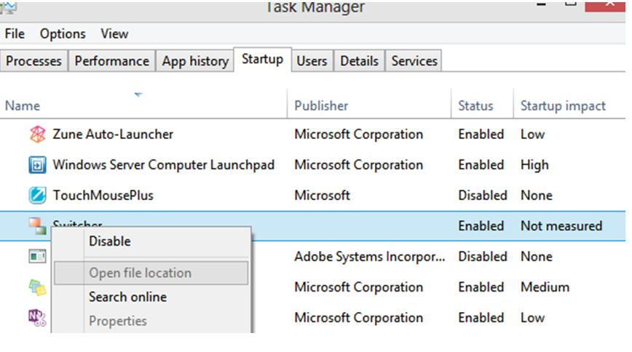Click the icon in the Medium impact row
632x352 pixels.
tap(37, 287)
